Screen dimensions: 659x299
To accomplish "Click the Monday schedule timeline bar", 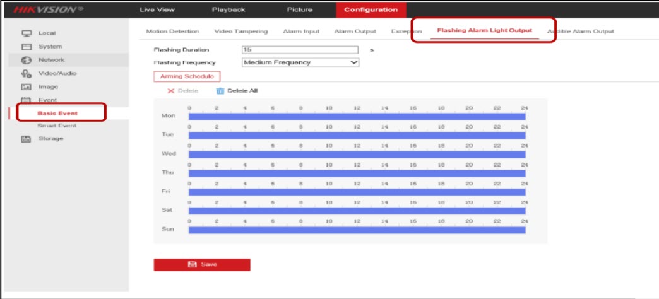I will click(x=357, y=117).
